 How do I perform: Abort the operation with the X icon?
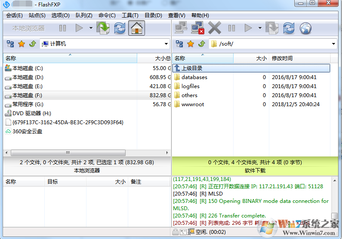point(214,28)
